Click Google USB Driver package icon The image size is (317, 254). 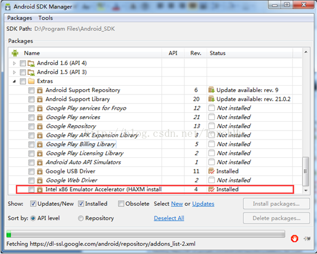click(40, 172)
